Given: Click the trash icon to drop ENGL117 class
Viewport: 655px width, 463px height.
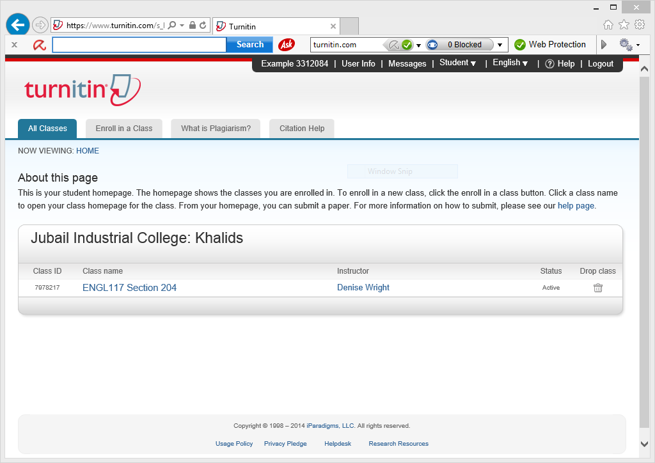Looking at the screenshot, I should pos(597,288).
